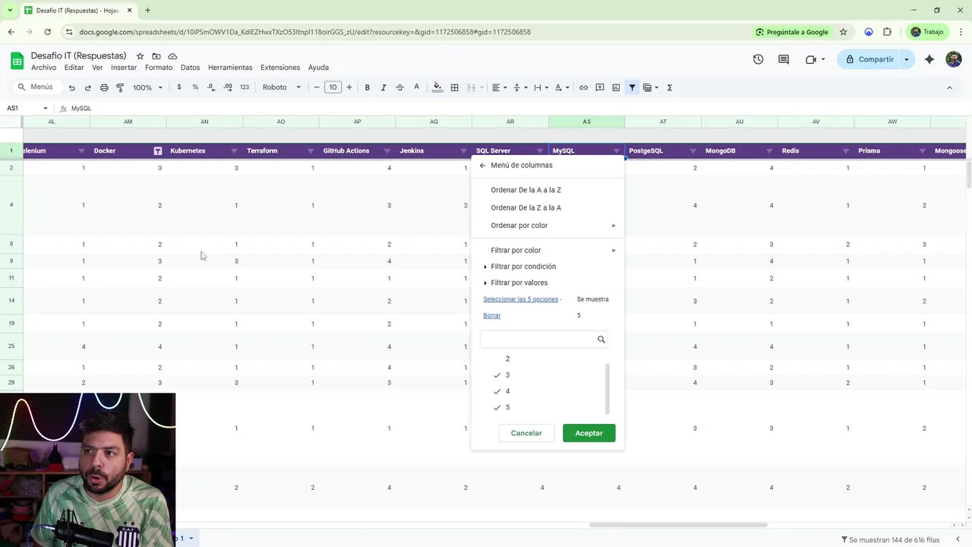Click the Gemini sparkle icon
The height and width of the screenshot is (547, 972).
click(x=929, y=59)
